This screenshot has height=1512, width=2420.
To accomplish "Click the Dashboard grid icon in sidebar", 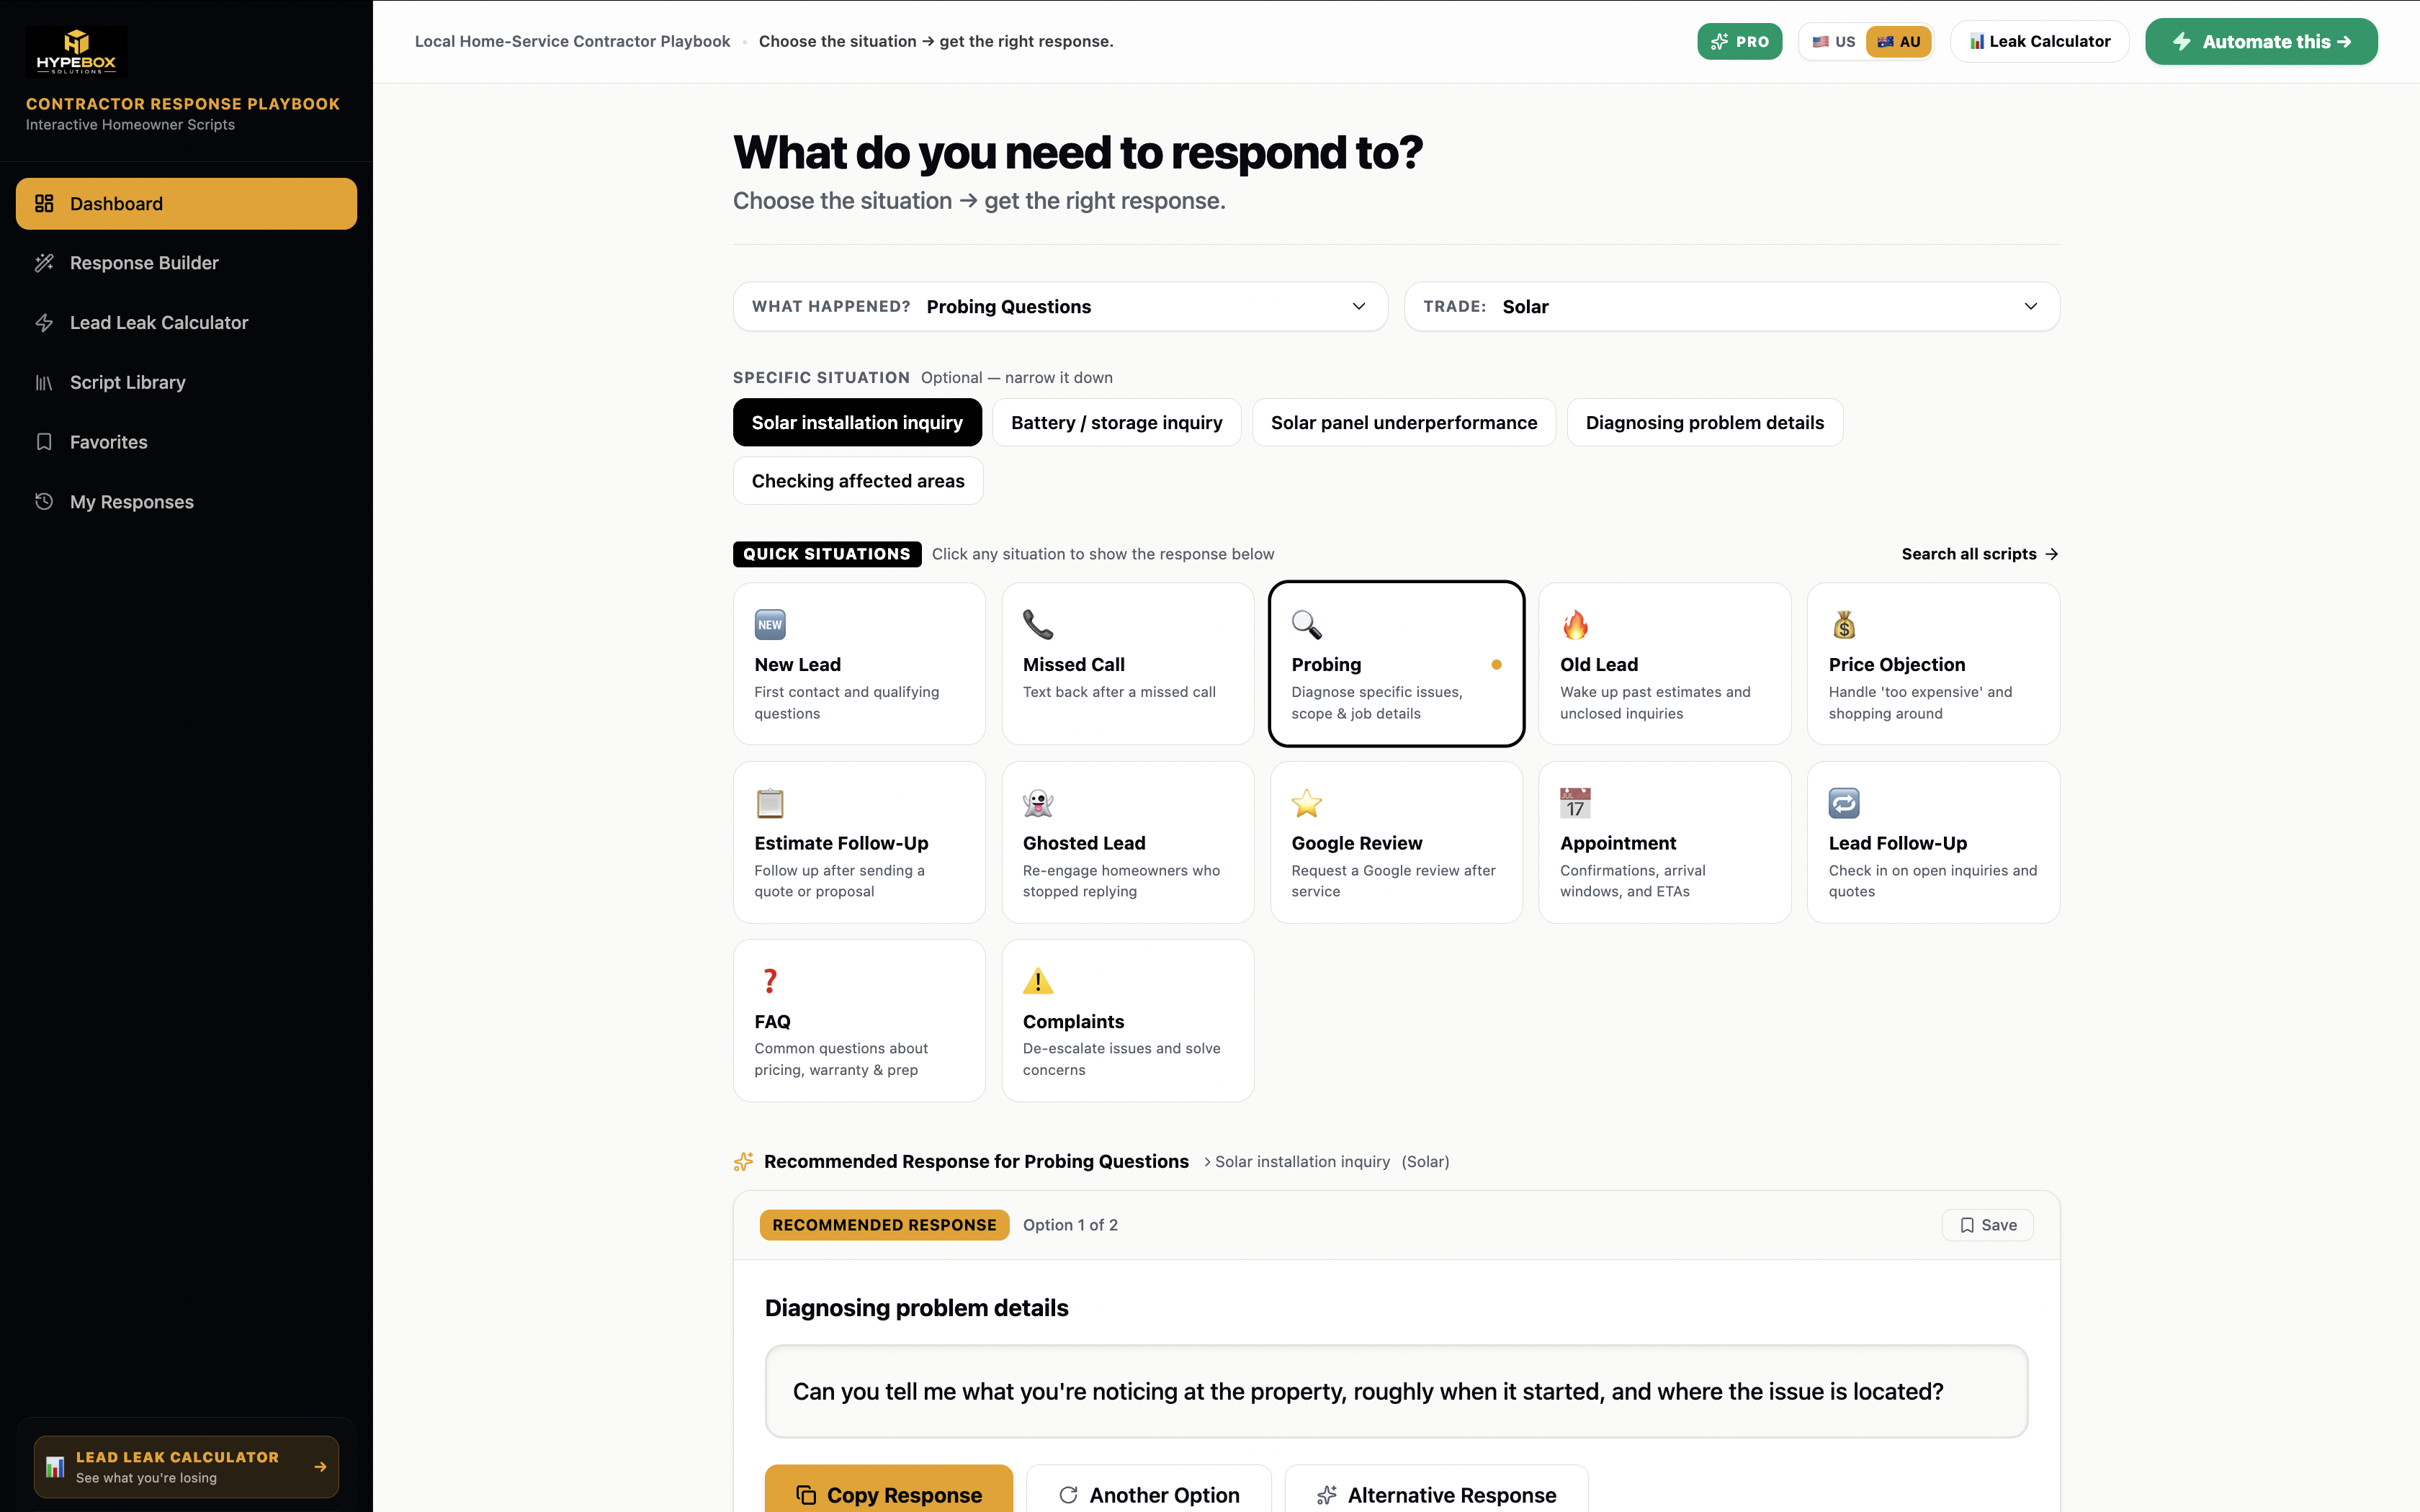I will click(x=44, y=204).
